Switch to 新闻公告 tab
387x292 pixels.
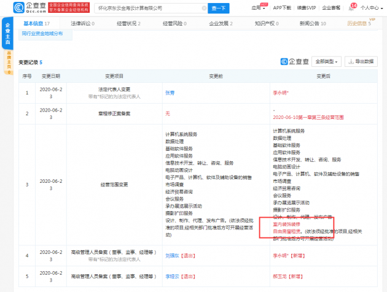pyautogui.click(x=313, y=23)
